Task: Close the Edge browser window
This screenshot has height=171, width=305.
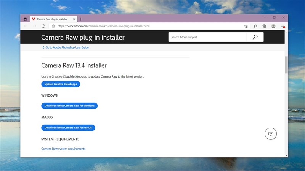Action: (x=283, y=17)
